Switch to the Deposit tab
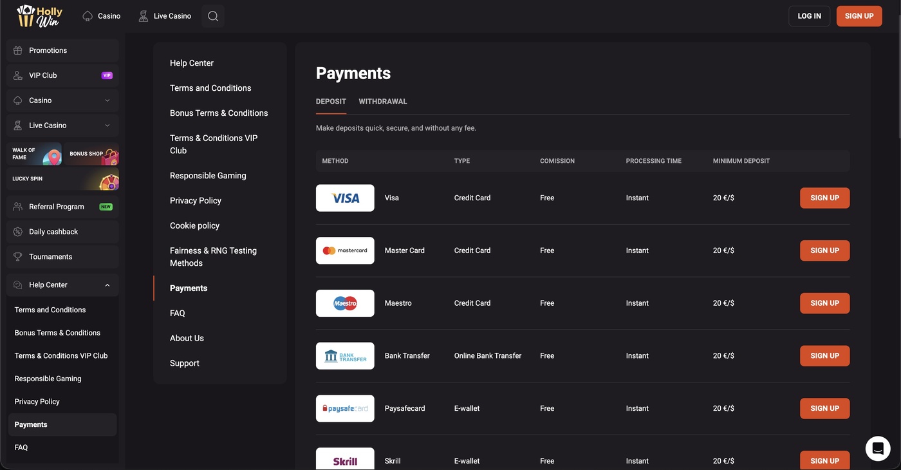This screenshot has width=901, height=470. [x=331, y=102]
